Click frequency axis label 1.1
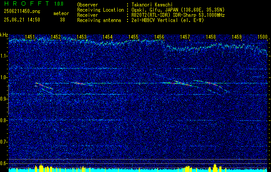This screenshot has width=271, height=172. click(4, 56)
